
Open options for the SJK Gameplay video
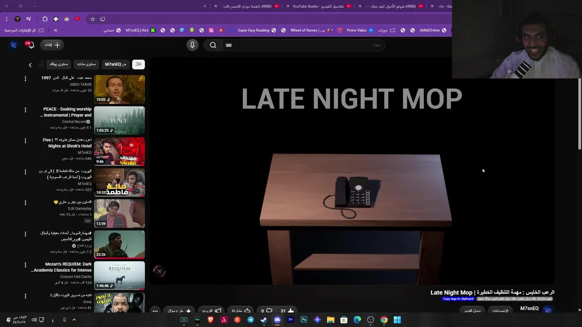(x=25, y=203)
